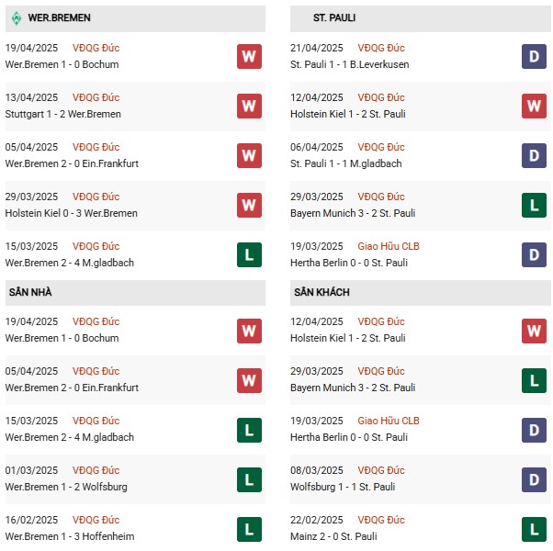Image resolution: width=553 pixels, height=551 pixels.
Task: Click the W badge for Stuttgart 1 - 2 Wer.Bremen
Action: (248, 106)
